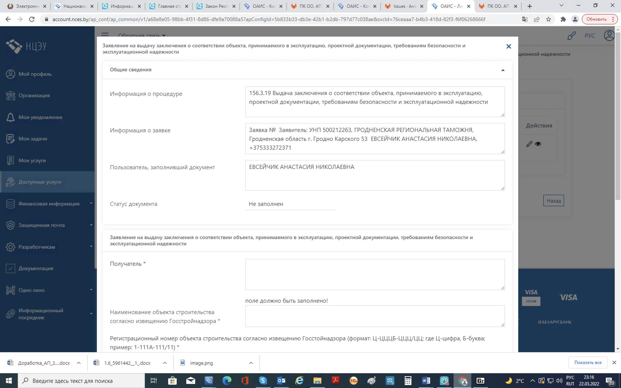Switch language via РУС
The image size is (621, 388).
590,36
